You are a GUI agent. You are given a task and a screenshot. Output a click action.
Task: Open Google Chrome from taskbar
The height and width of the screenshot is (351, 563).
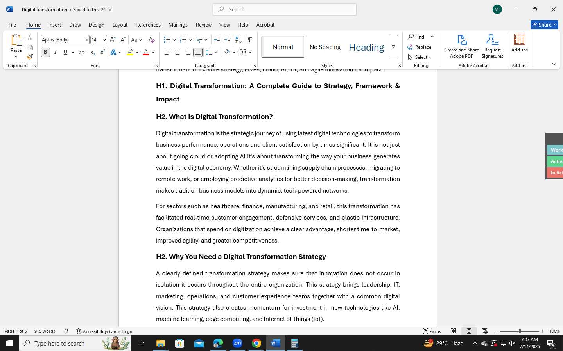tap(256, 343)
